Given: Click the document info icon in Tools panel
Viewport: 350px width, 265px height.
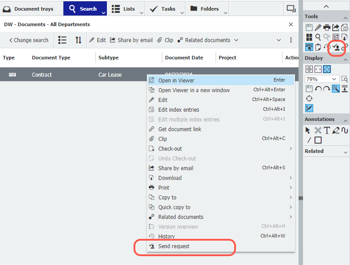Looking at the screenshot, I should 345,27.
